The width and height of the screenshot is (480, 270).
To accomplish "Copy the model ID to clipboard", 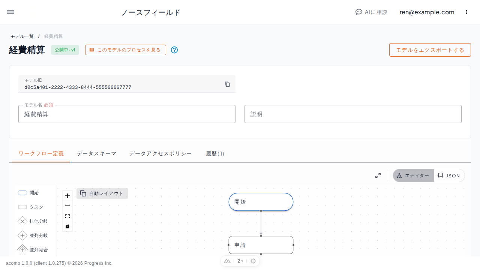I will pos(227,84).
